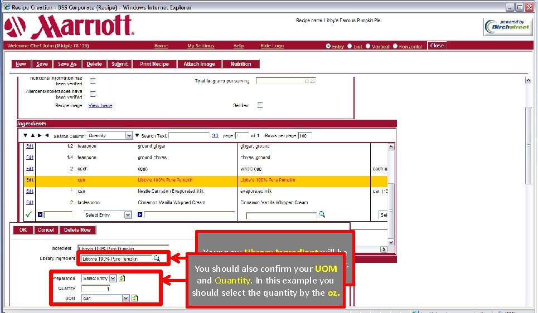Image resolution: width=538 pixels, height=313 pixels.
Task: Click the blue arrow icon beside new-row quantity field
Action: 40,214
